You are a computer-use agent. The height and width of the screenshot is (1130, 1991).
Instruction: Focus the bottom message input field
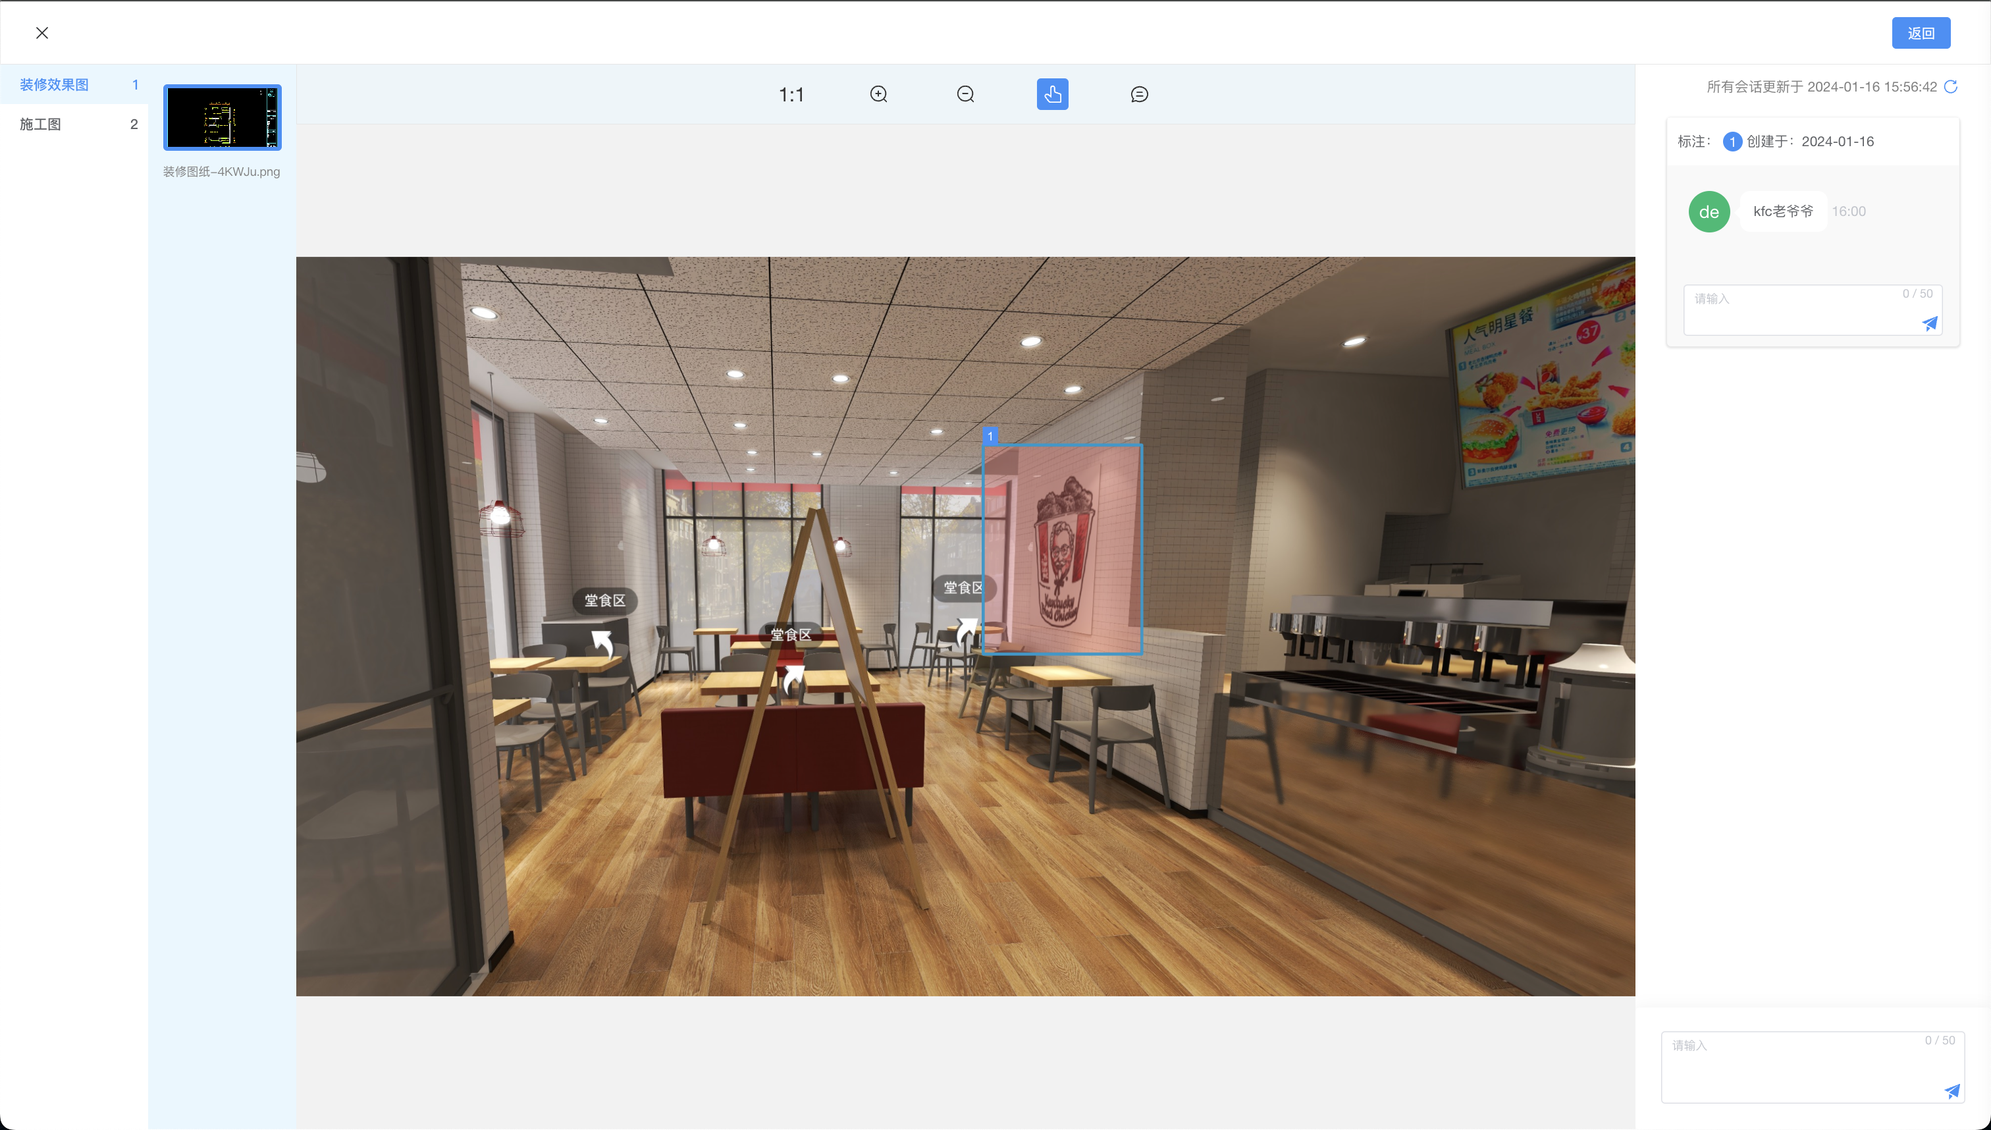[1812, 1066]
